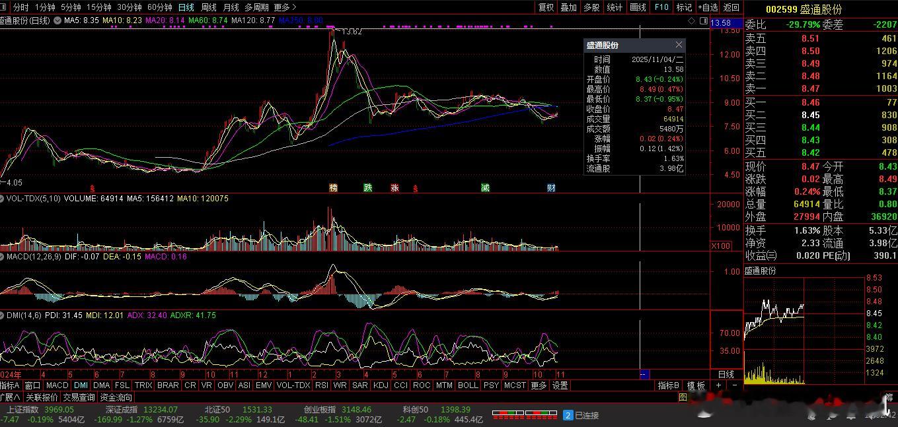Click the 002599 盛通股份 stock title
Image resolution: width=898 pixels, height=427 pixels.
(x=804, y=9)
